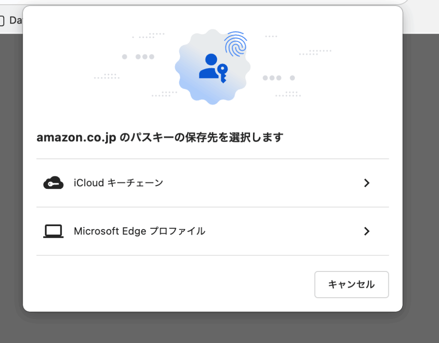Image resolution: width=439 pixels, height=343 pixels.
Task: Click the iCloud cloud-key icon
Action: tap(54, 183)
